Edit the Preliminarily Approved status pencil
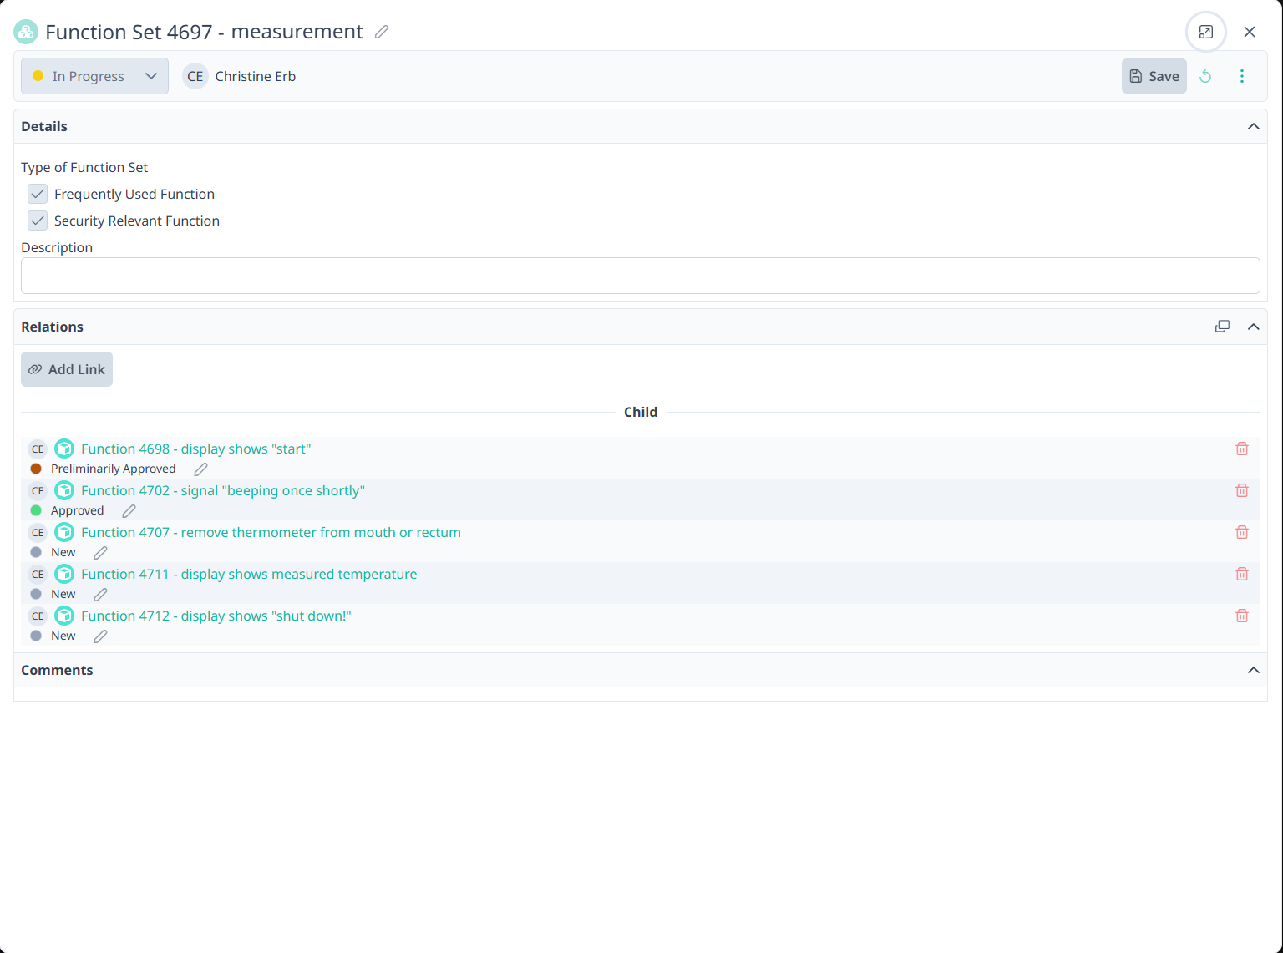This screenshot has height=953, width=1283. tap(200, 469)
